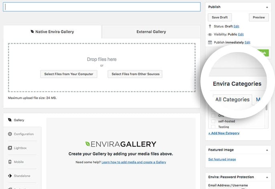The height and width of the screenshot is (189, 275).
Task: Check the self-hosted category checkbox
Action: click(212, 121)
